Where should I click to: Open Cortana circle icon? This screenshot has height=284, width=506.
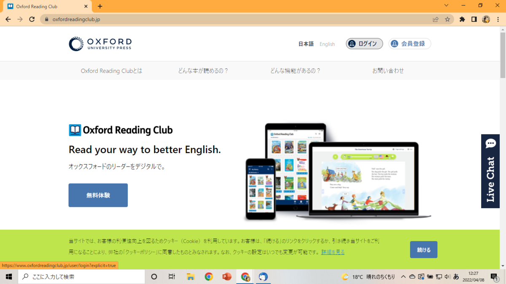click(x=154, y=276)
